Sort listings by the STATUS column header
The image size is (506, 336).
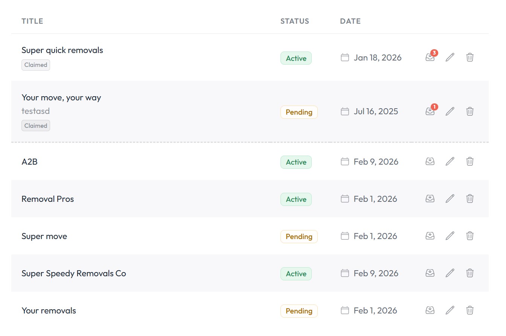pos(295,21)
